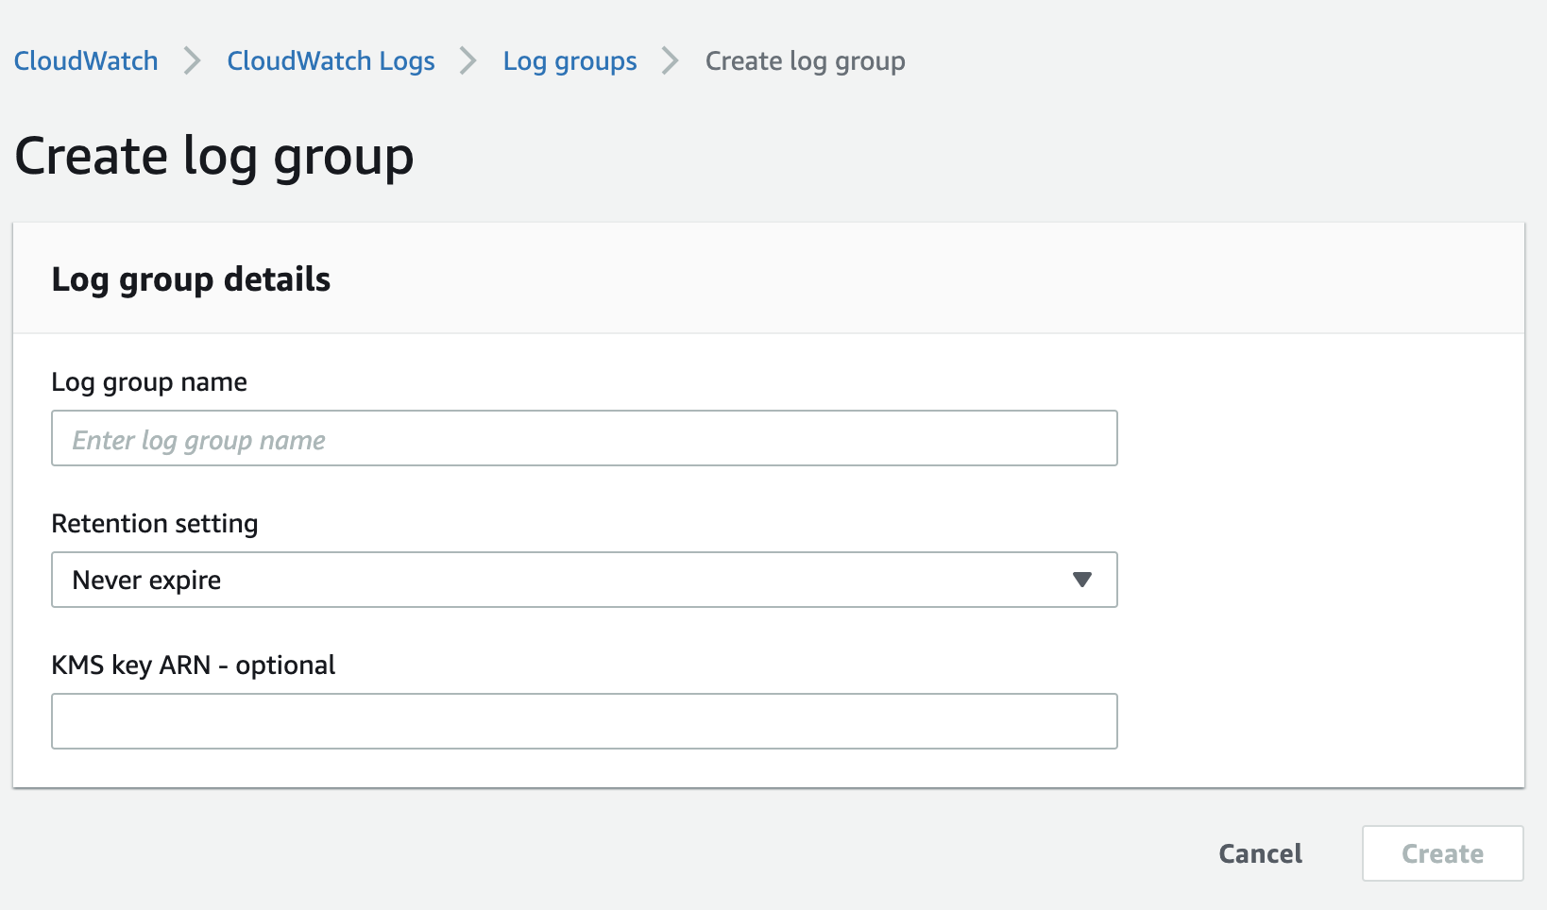This screenshot has width=1547, height=910.
Task: Click the Log group details heading
Action: tap(191, 279)
